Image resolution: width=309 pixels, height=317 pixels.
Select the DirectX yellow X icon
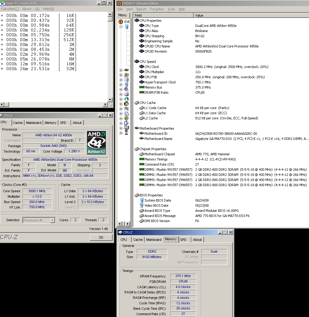[127, 104]
